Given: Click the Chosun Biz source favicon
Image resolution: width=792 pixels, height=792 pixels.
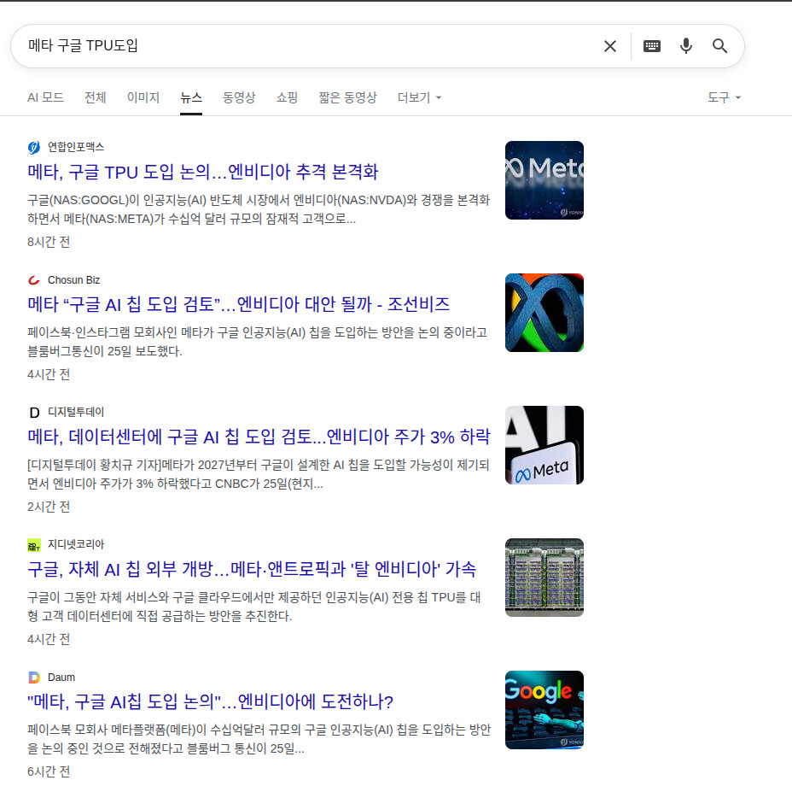Looking at the screenshot, I should pos(34,280).
